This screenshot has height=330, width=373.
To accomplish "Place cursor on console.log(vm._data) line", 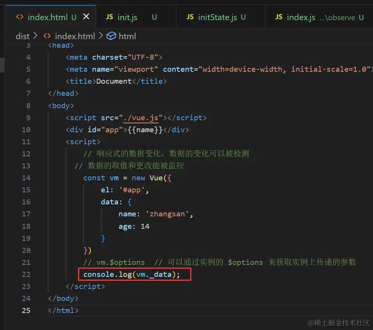I will (x=132, y=275).
